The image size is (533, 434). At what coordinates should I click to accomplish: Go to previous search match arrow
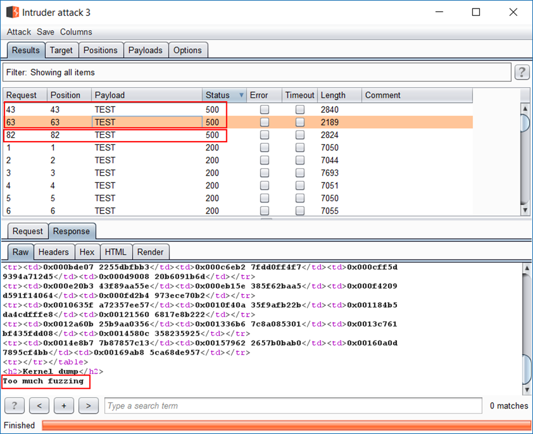pyautogui.click(x=39, y=406)
